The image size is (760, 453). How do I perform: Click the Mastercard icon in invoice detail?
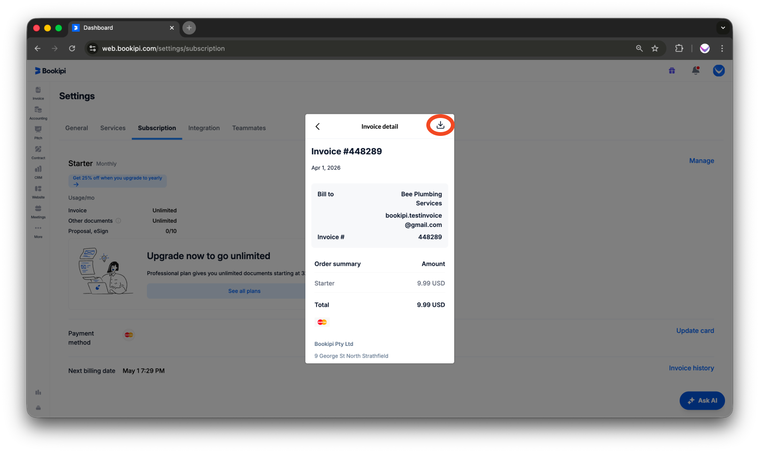click(322, 322)
